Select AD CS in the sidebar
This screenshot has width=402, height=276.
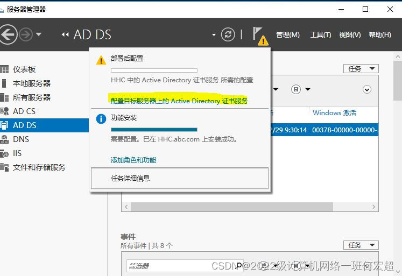(44, 111)
